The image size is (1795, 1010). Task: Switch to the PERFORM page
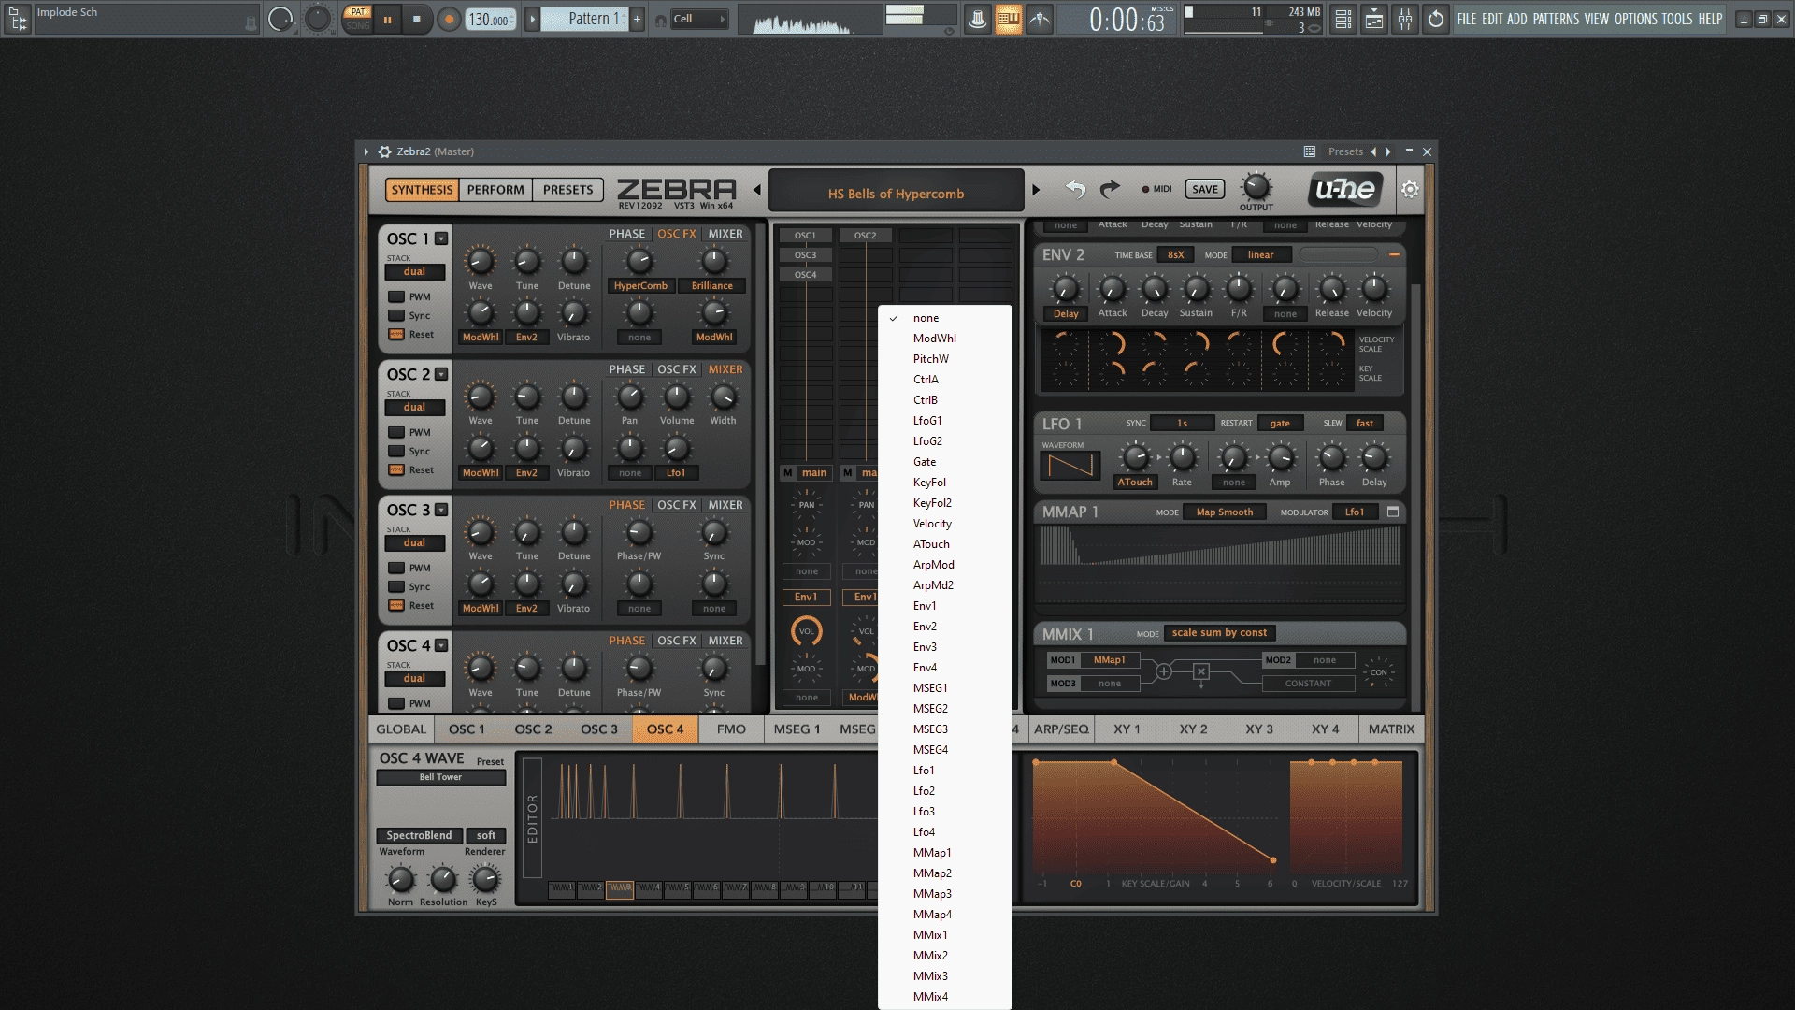pos(495,190)
